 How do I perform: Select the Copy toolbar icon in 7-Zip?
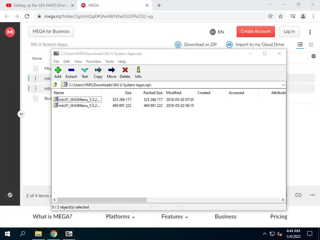(x=98, y=72)
